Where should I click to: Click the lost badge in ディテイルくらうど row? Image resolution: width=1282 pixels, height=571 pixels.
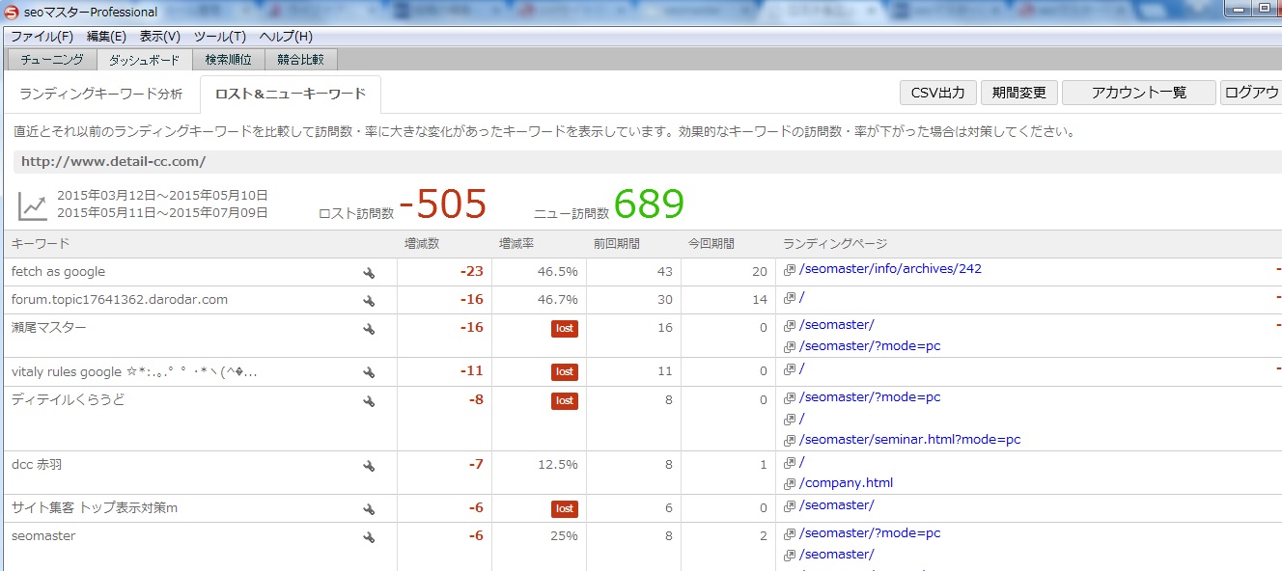pyautogui.click(x=565, y=400)
